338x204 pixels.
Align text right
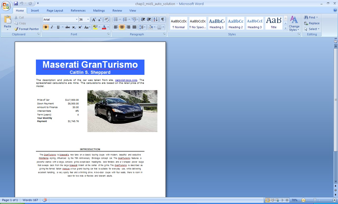coord(128,27)
